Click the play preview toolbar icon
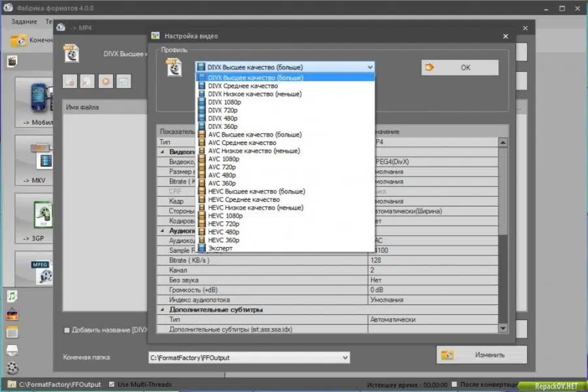 click(x=106, y=82)
